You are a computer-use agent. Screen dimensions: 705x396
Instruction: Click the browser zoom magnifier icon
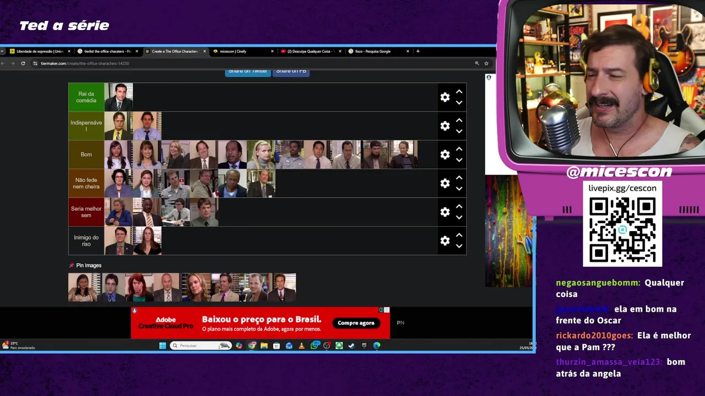point(477,63)
